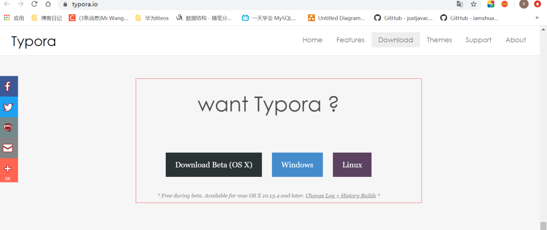Bookmark this page with the star
547x230 pixels.
click(474, 4)
